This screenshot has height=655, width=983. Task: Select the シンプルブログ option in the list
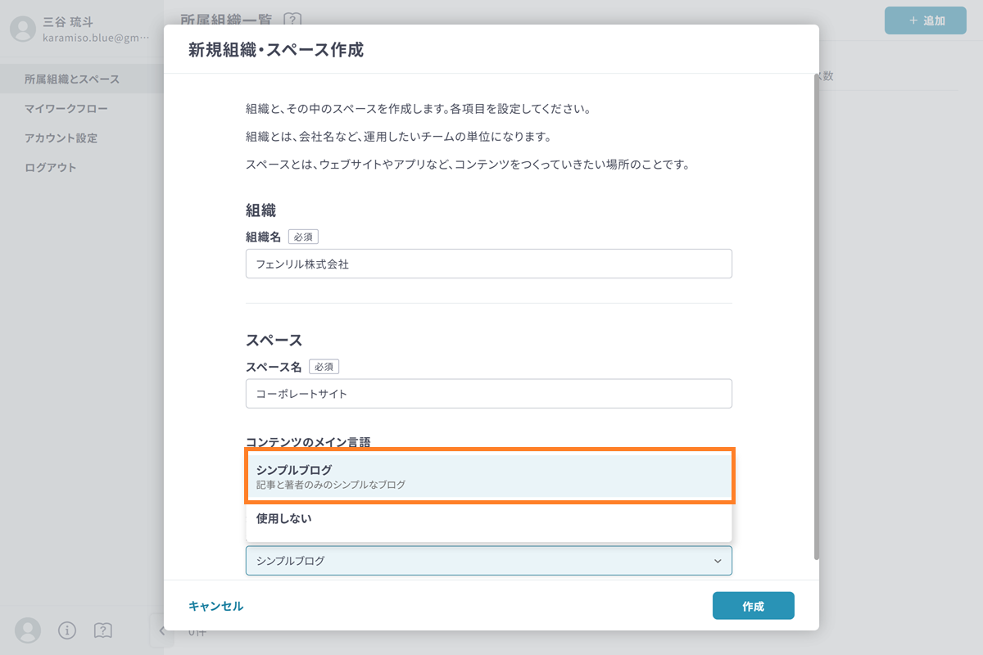click(488, 477)
